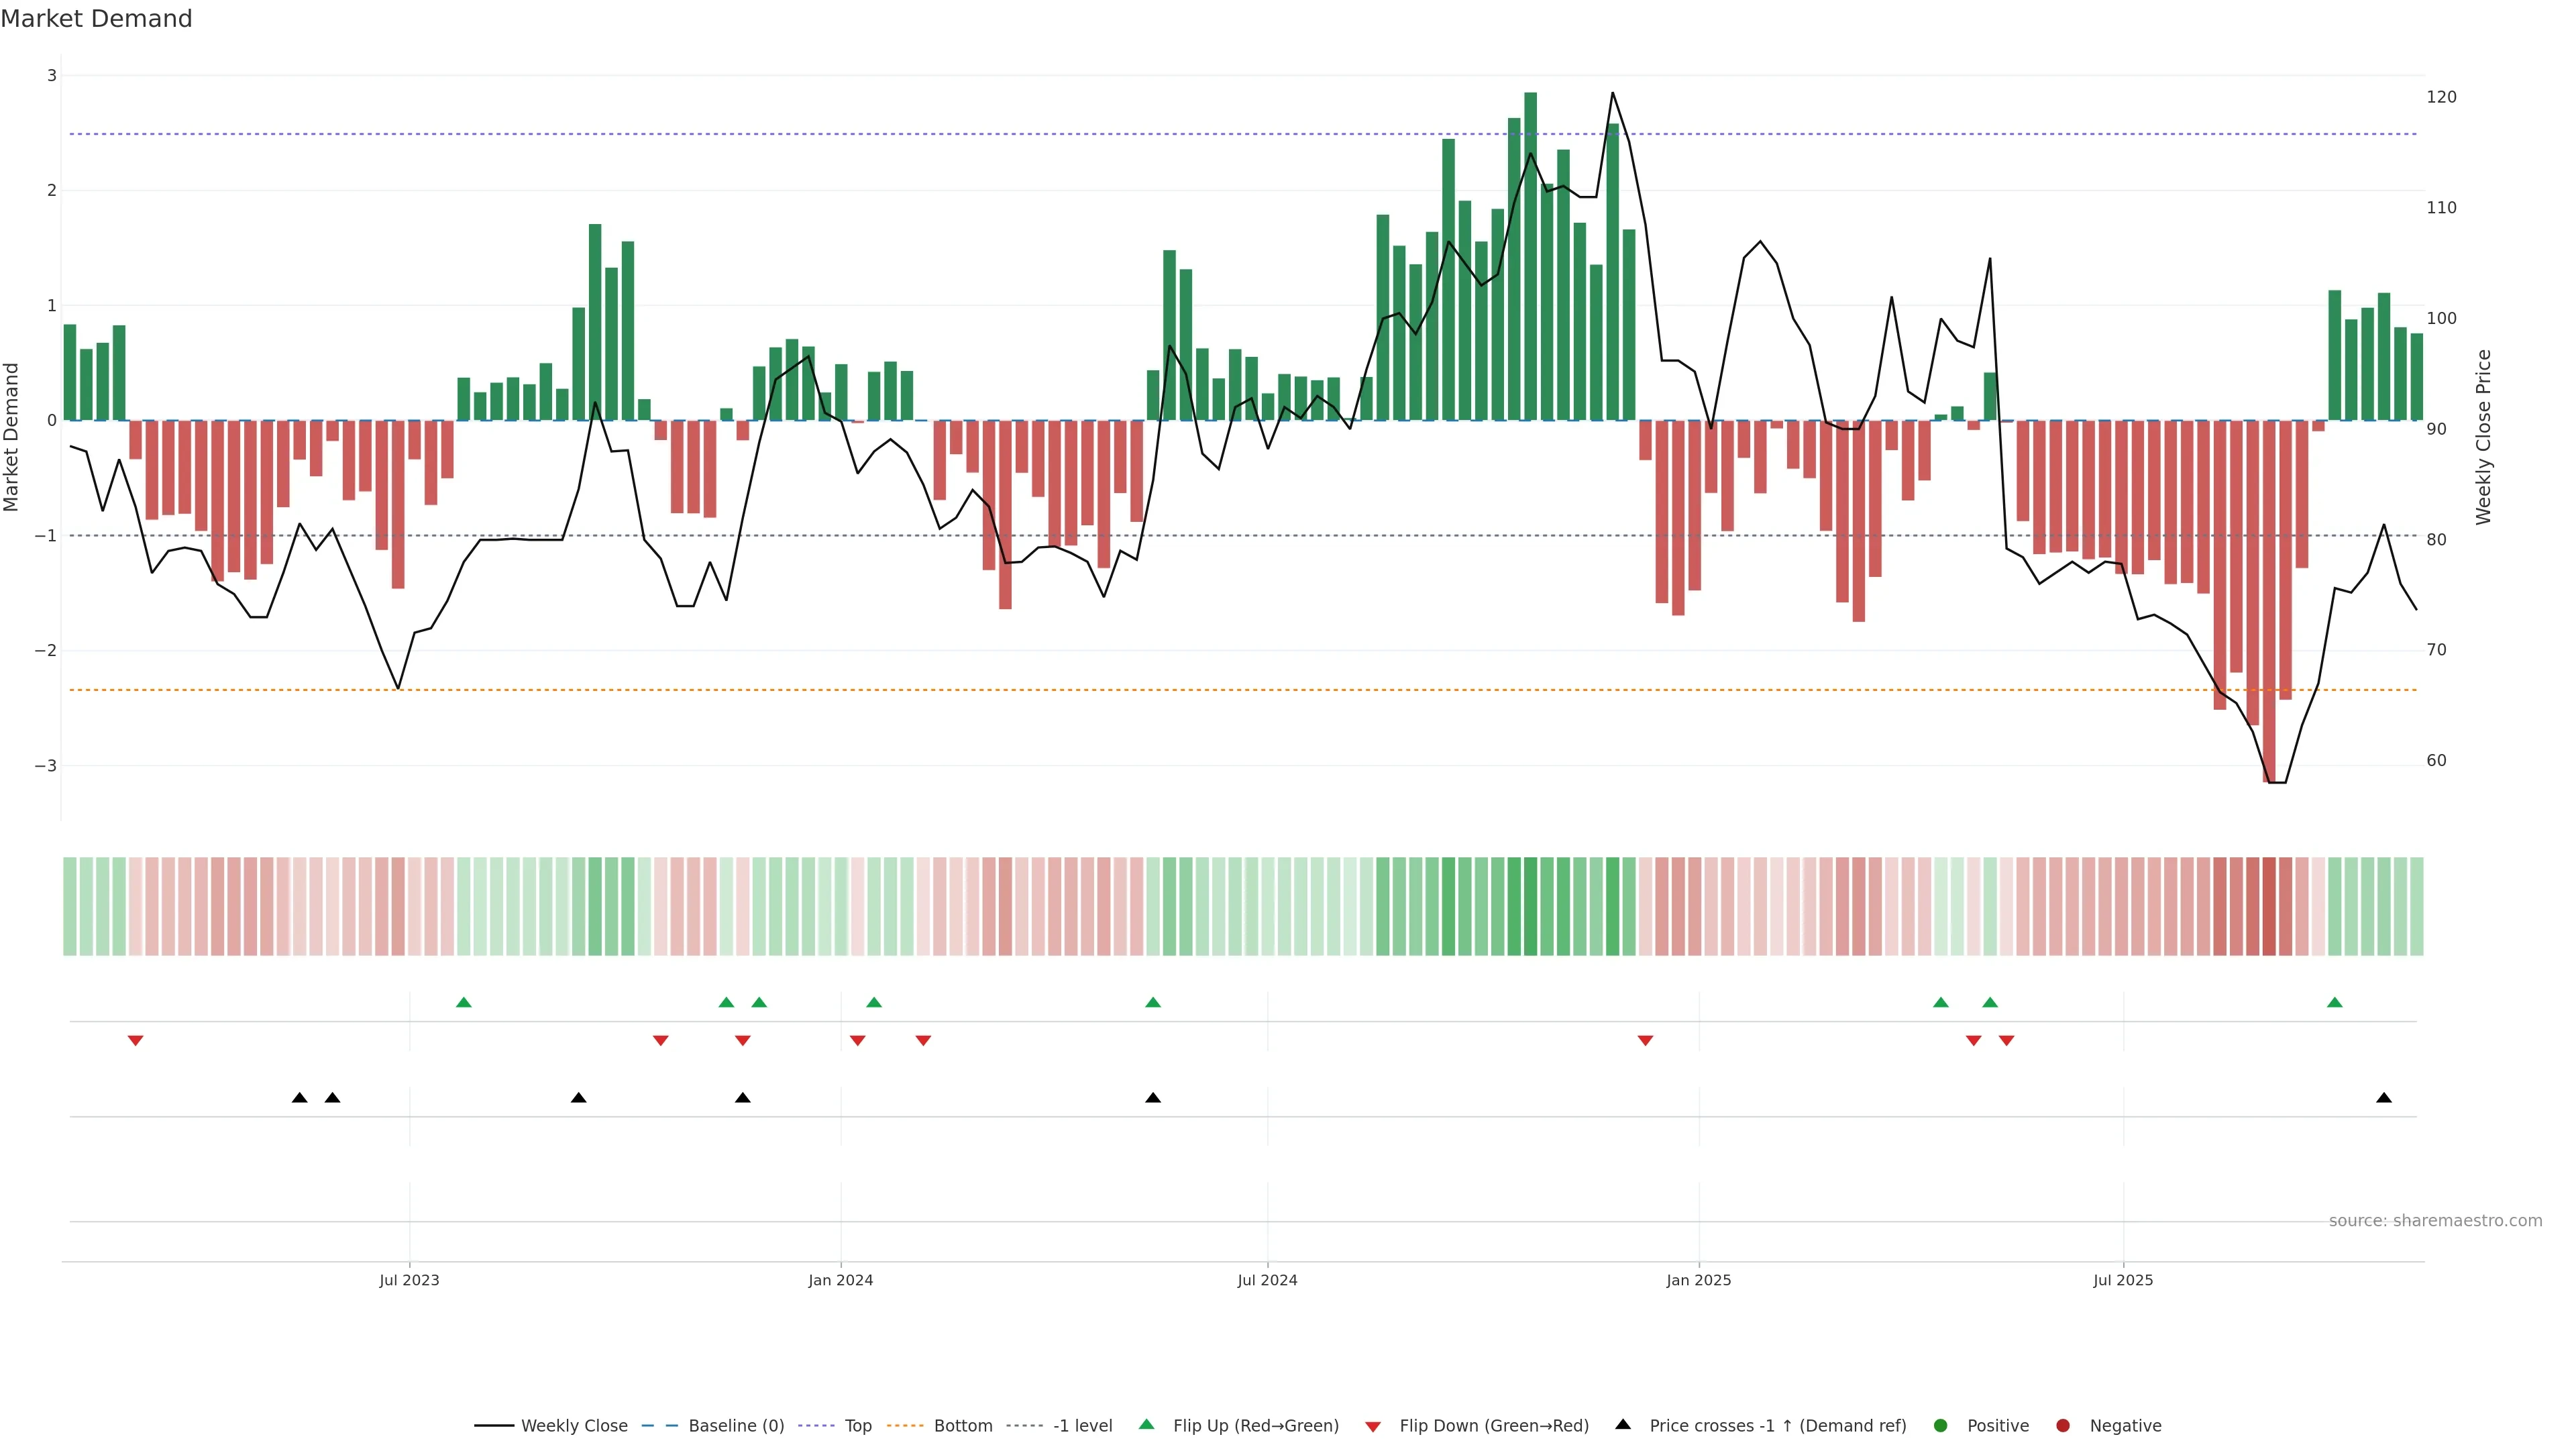Click the Flip Down red triangle legend icon

[x=1373, y=1426]
